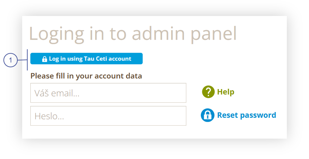Click the green question mark Help icon

coord(208,92)
